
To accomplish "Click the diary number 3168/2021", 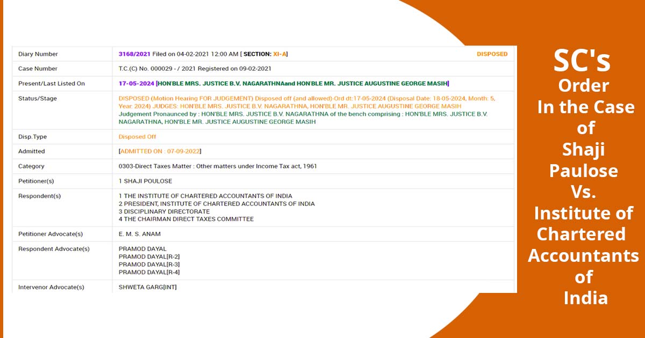I will tap(134, 54).
